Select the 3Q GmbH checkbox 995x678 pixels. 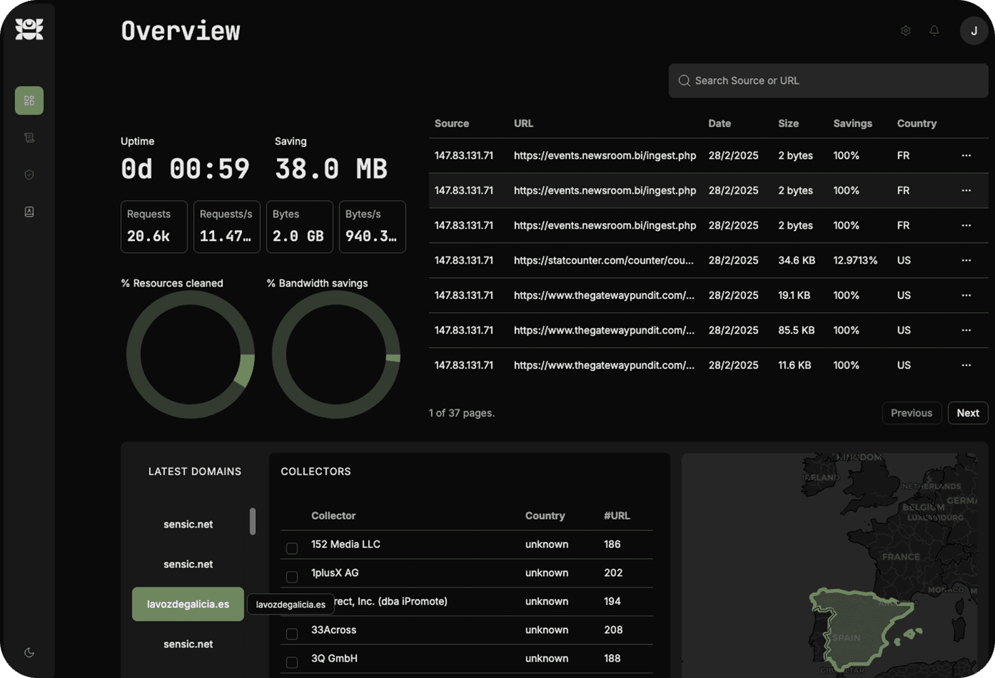click(x=292, y=662)
